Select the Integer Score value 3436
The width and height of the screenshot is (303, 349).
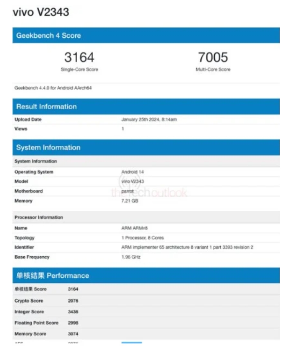[x=73, y=312]
